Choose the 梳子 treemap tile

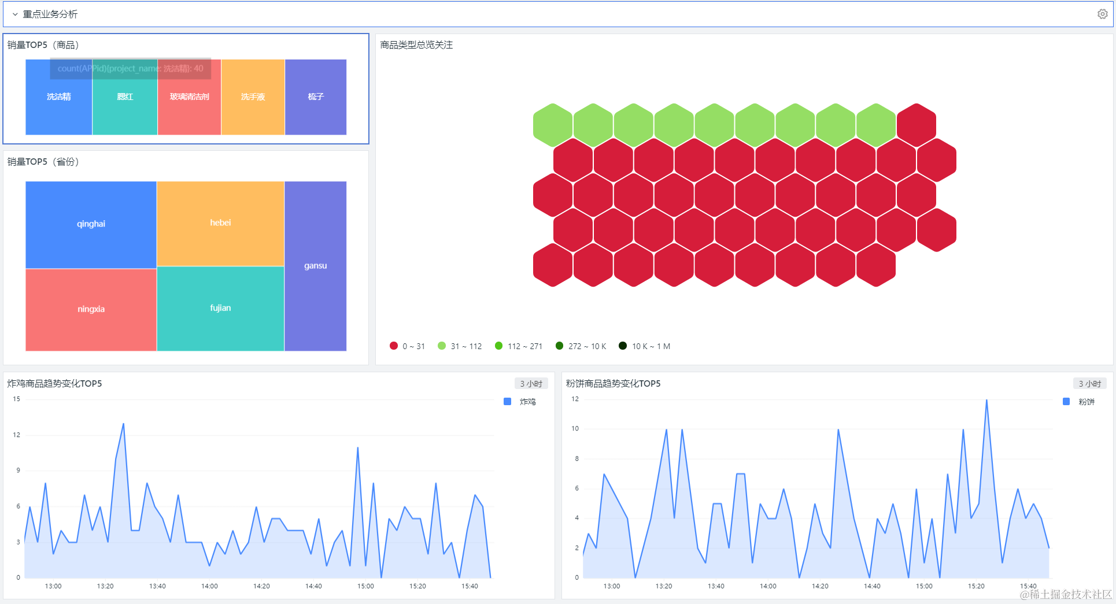pos(316,97)
